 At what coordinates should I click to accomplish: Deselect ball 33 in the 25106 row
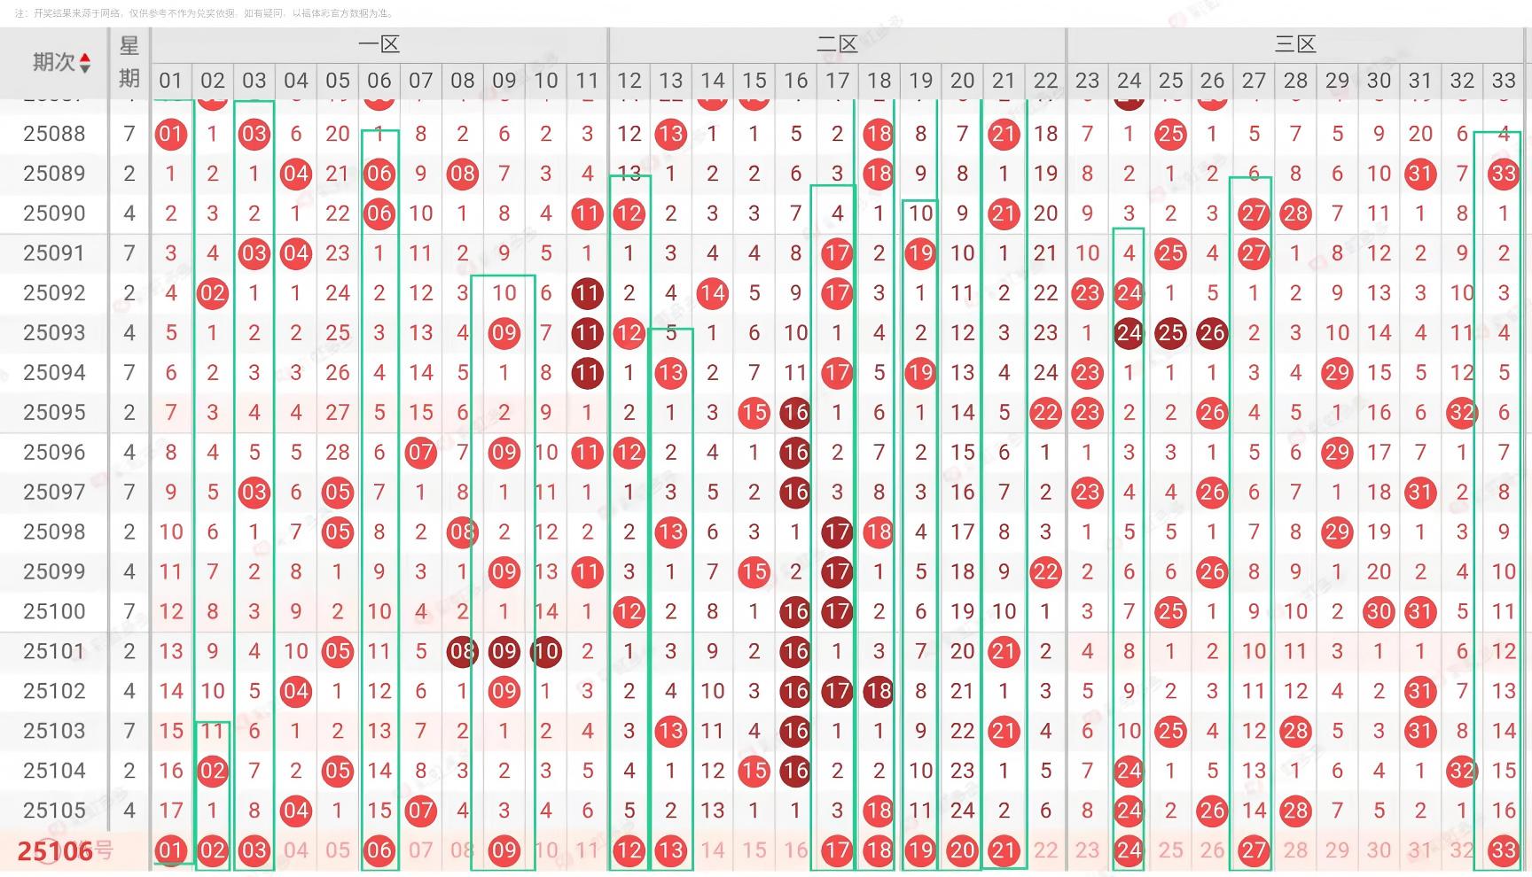1503,851
